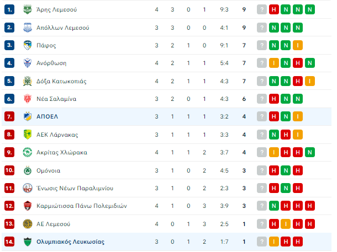Click the ΑΕΚ Λάρνακας club crest
Screen dimensions: 337x252
(27, 134)
